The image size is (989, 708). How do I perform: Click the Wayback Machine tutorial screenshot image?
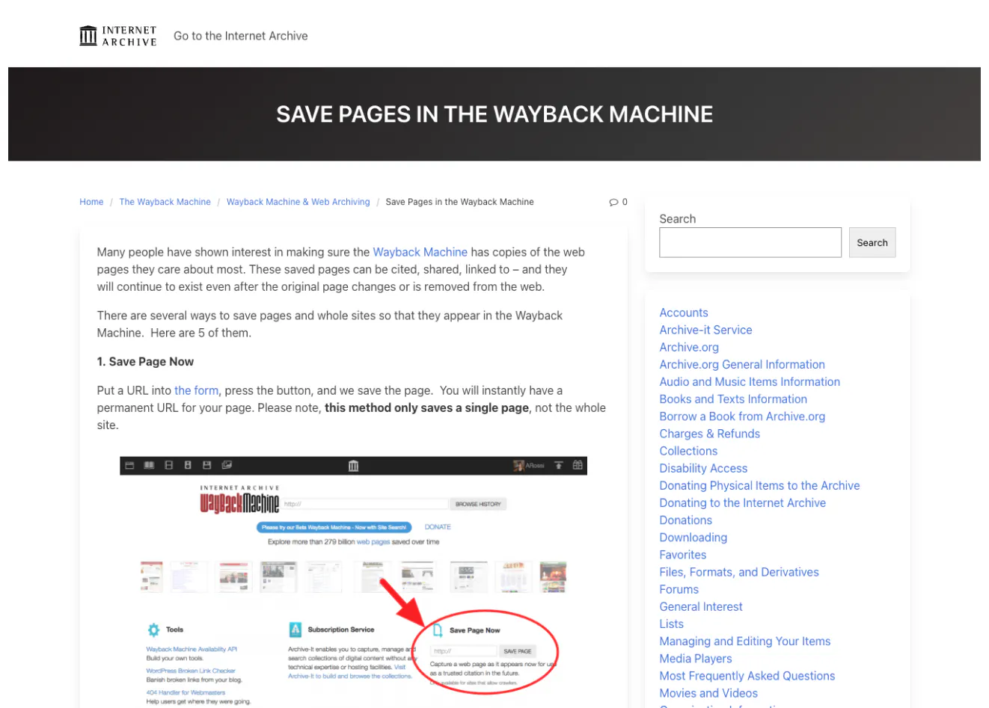[x=353, y=582]
